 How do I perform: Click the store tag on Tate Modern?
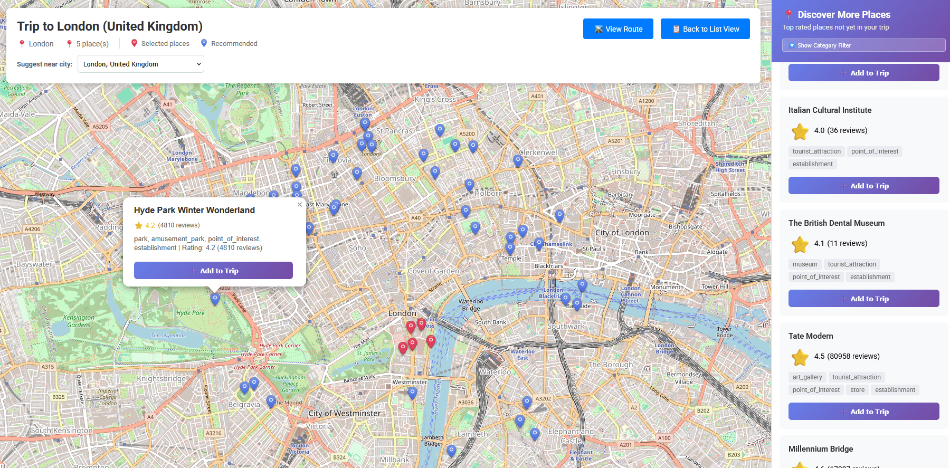[857, 390]
